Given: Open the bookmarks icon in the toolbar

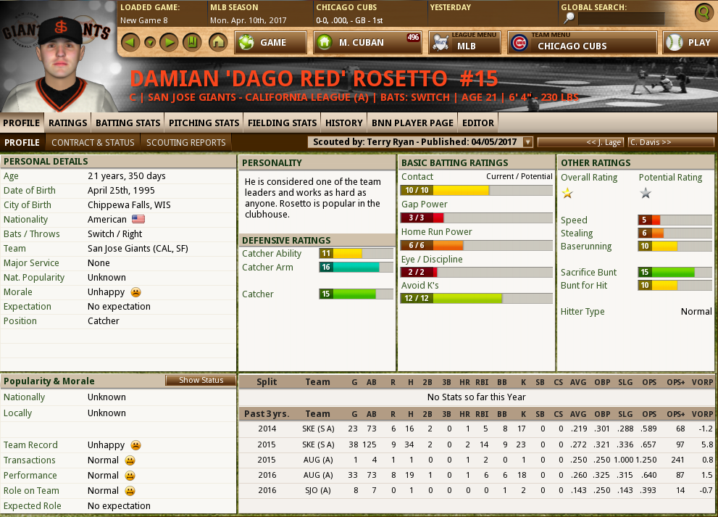Looking at the screenshot, I should click(x=192, y=42).
